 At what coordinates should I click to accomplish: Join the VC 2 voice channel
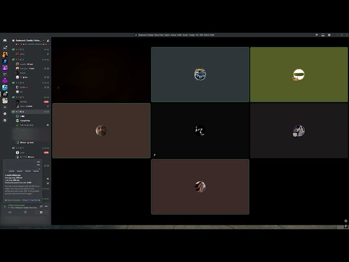31,50
